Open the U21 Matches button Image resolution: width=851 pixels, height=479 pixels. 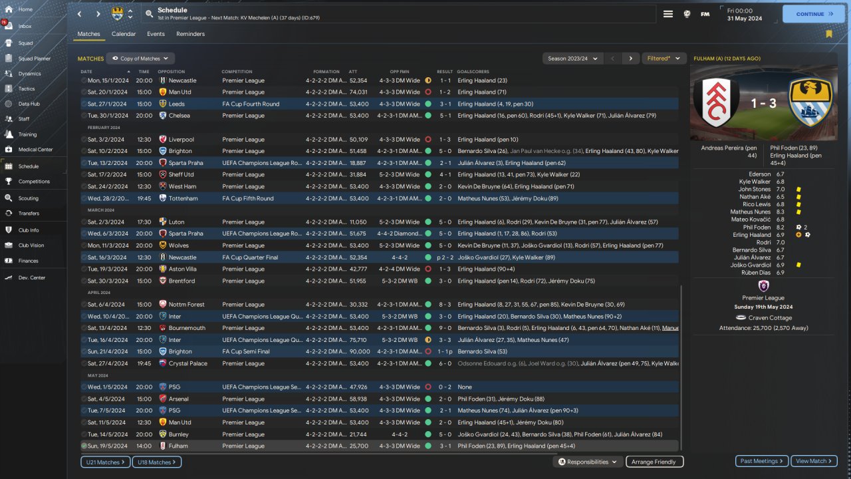click(106, 462)
